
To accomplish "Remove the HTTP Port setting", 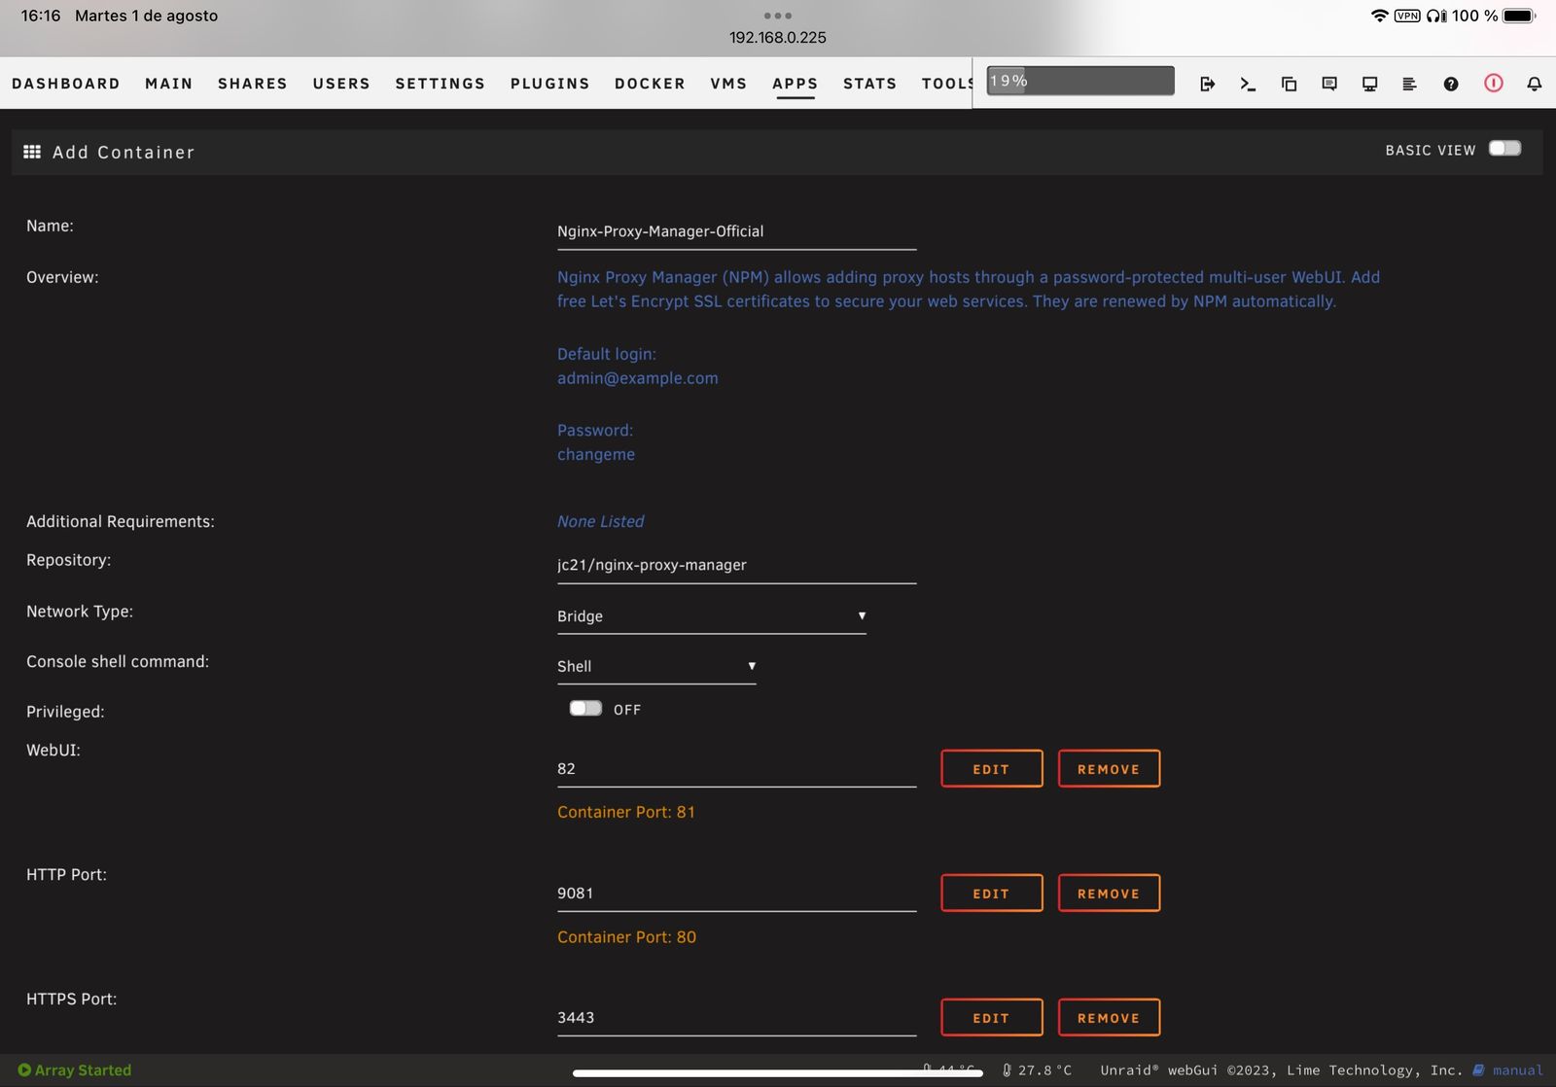I will (x=1109, y=894).
